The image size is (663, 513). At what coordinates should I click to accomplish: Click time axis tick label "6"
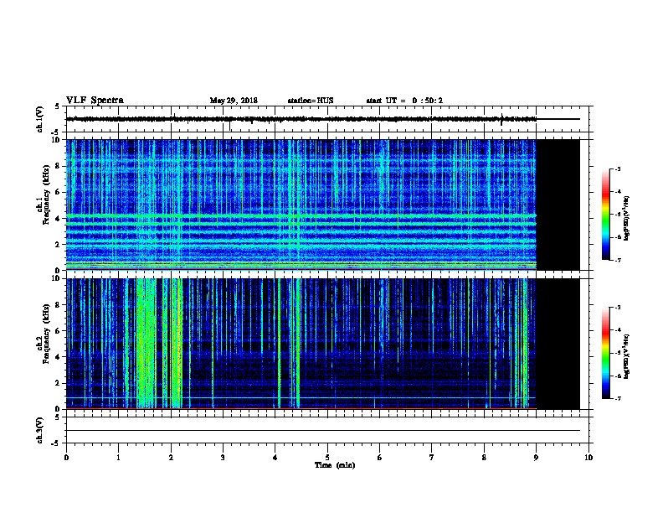(379, 458)
